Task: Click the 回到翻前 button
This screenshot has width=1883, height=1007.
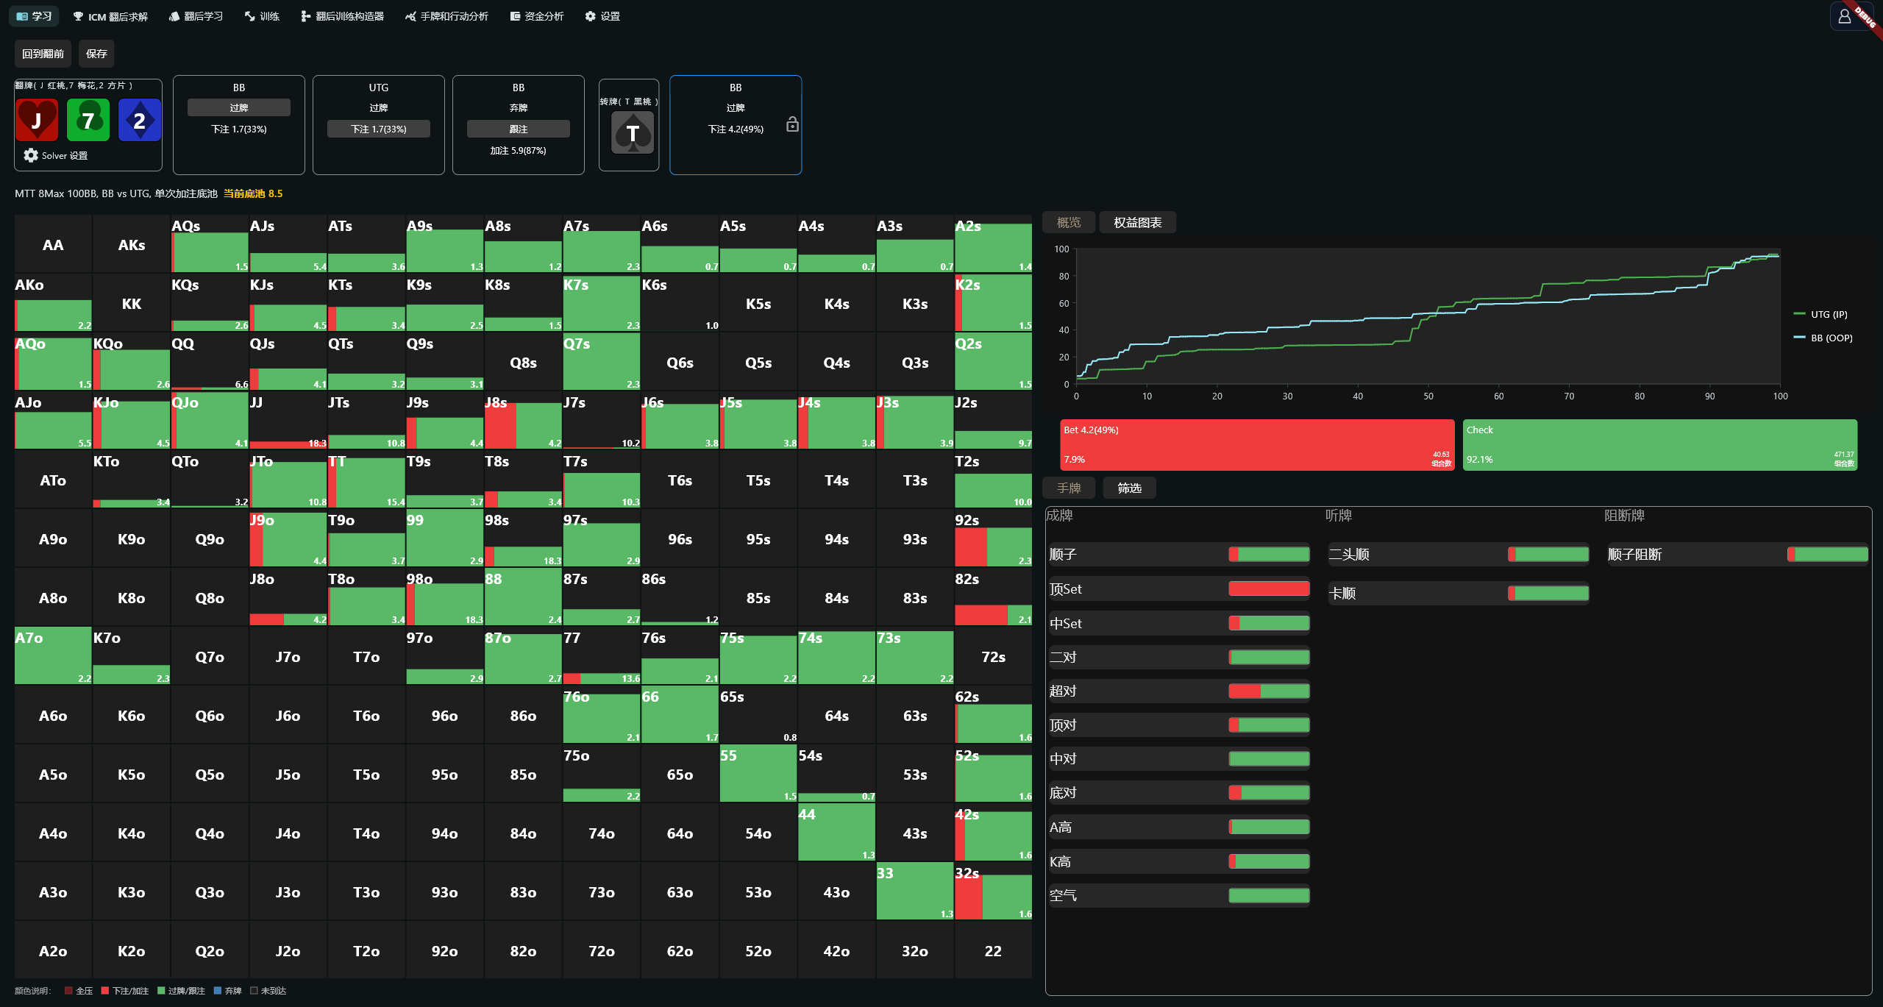Action: coord(43,54)
